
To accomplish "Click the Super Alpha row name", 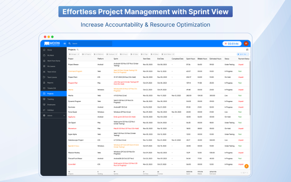I will click(x=72, y=134).
